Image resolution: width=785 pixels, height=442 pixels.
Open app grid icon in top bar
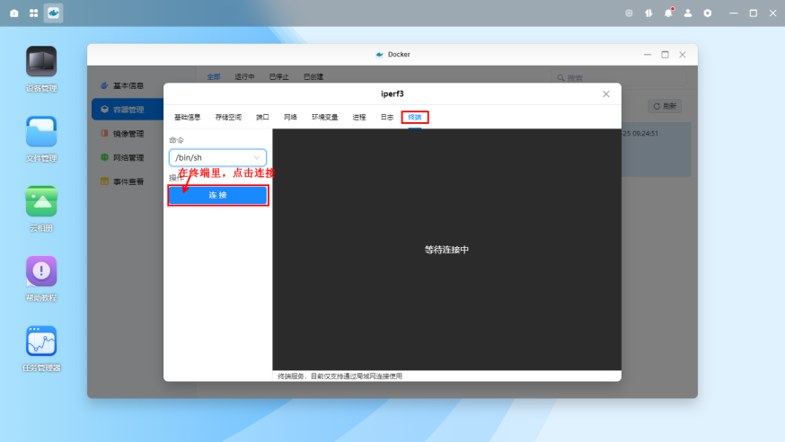click(34, 13)
